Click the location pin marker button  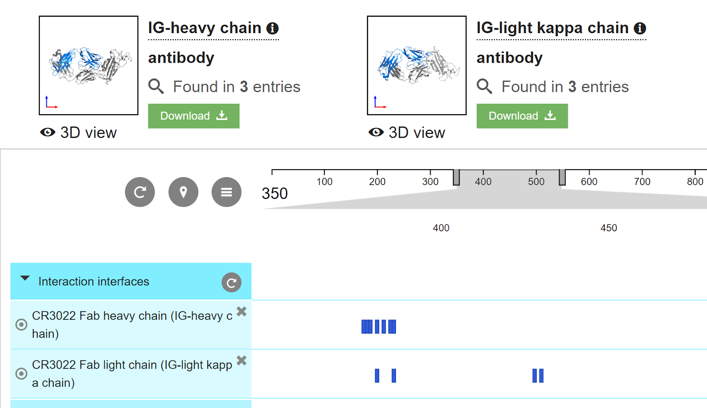[x=183, y=192]
